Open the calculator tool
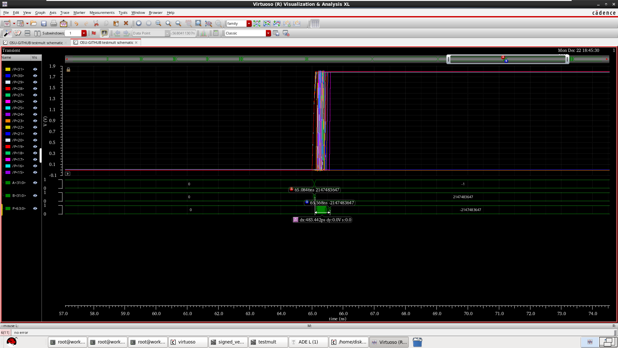The width and height of the screenshot is (618, 348). (215, 33)
